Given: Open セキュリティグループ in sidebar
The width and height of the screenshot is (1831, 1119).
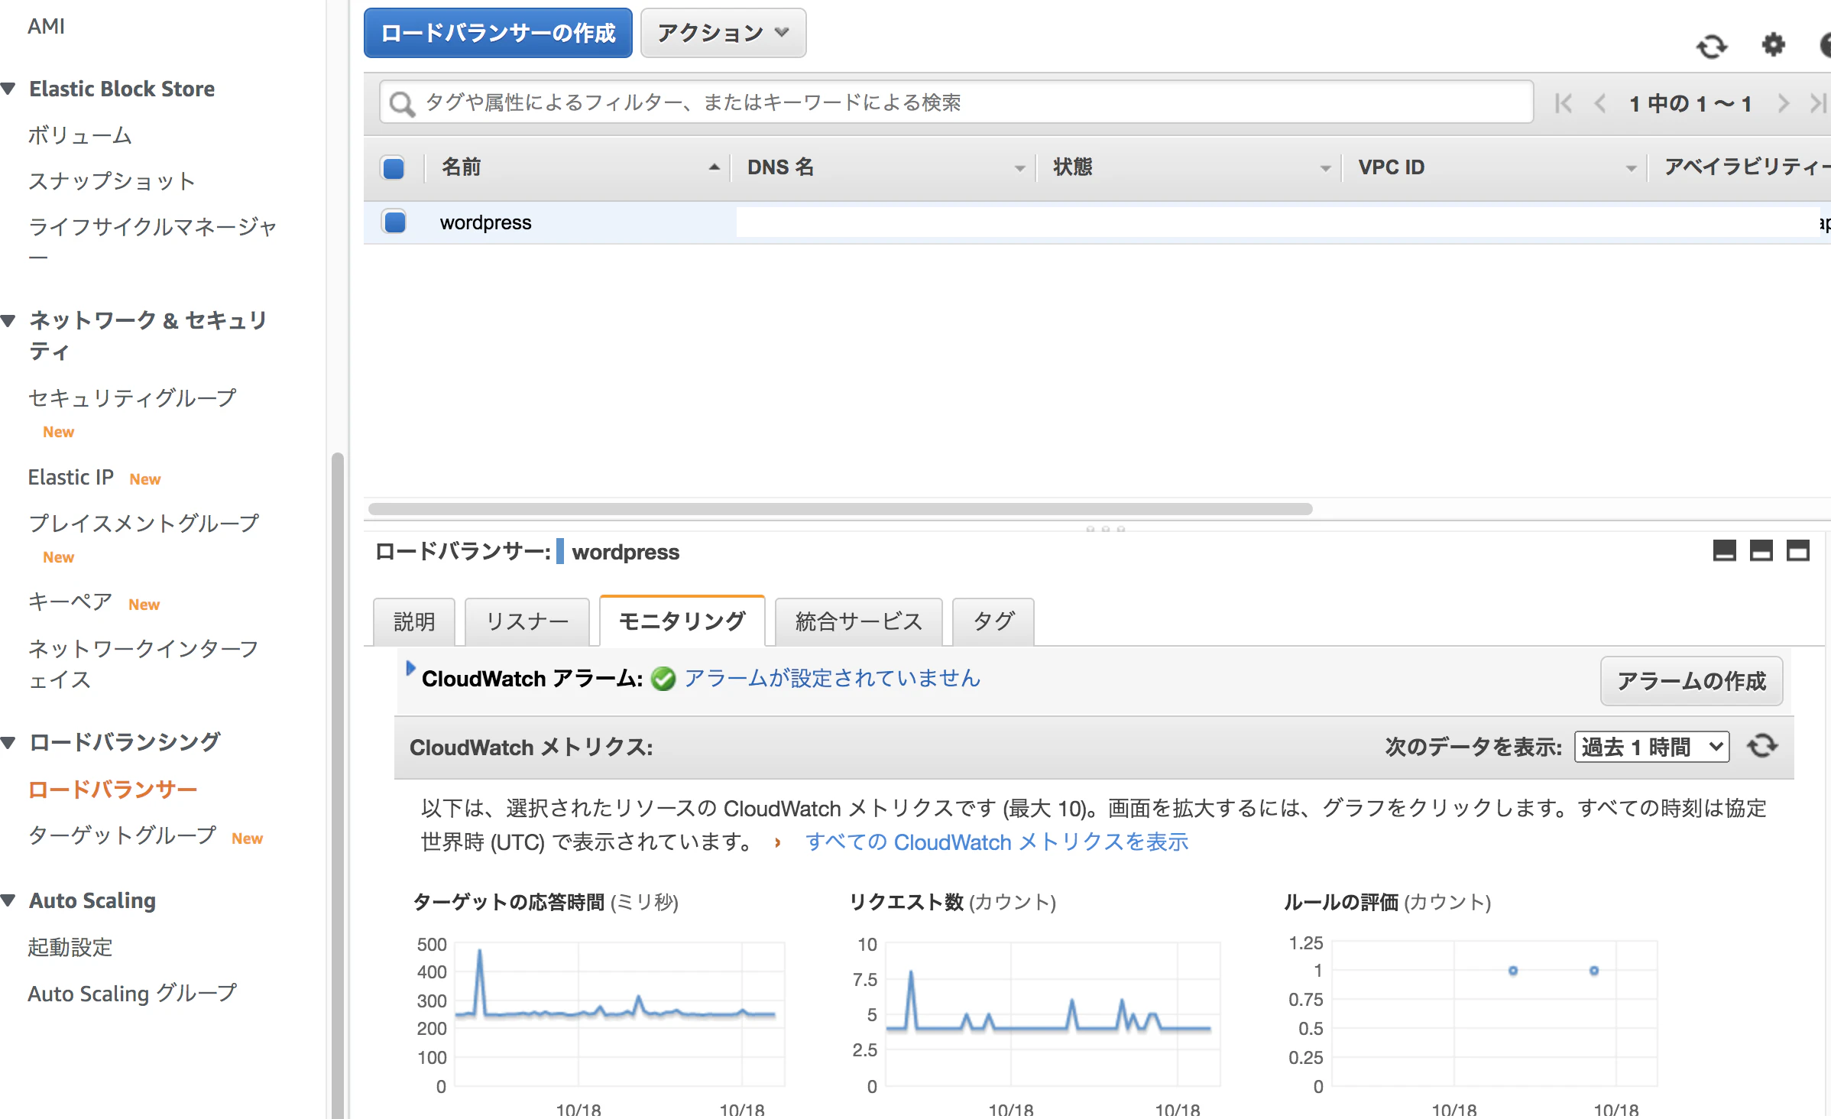Looking at the screenshot, I should click(x=132, y=397).
